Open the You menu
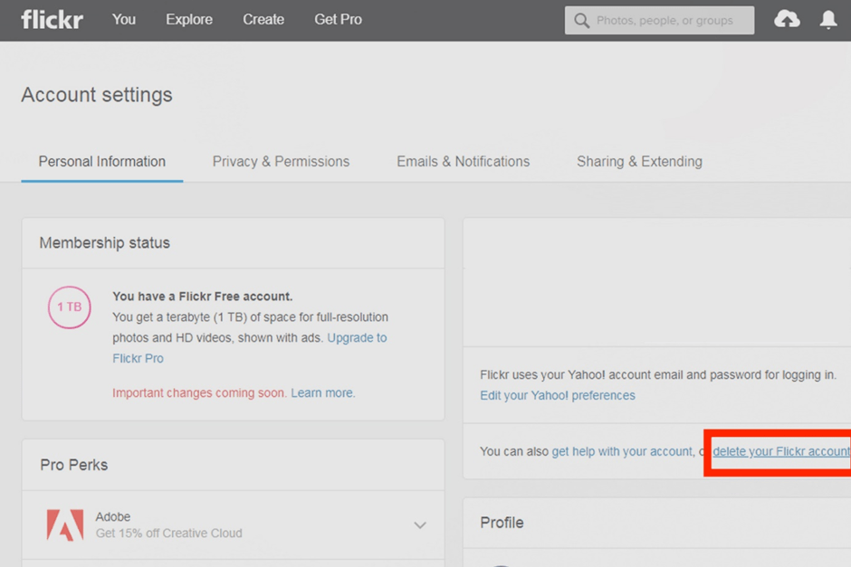The image size is (851, 567). (x=124, y=20)
